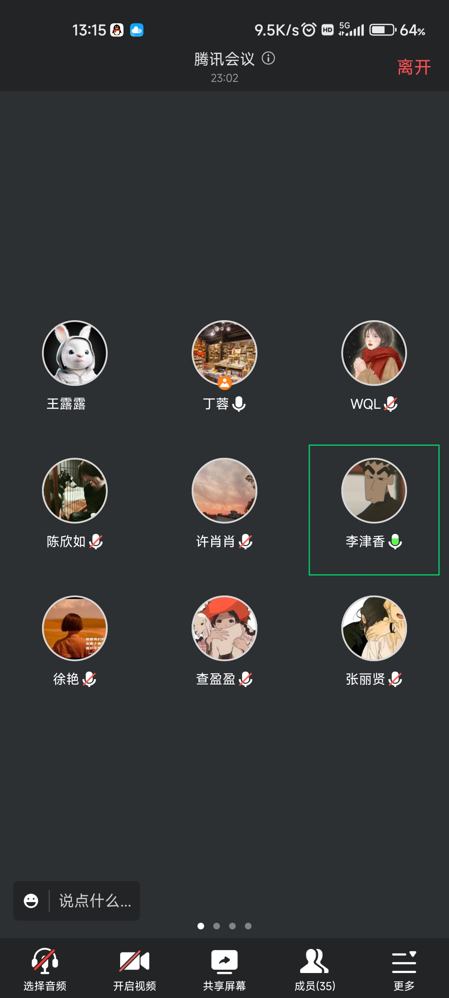Tap the 选择音频 headphone icon
The image size is (449, 998).
tap(45, 961)
